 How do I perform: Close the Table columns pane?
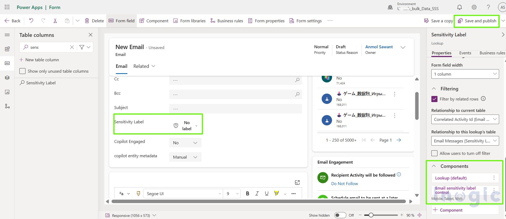(91, 35)
